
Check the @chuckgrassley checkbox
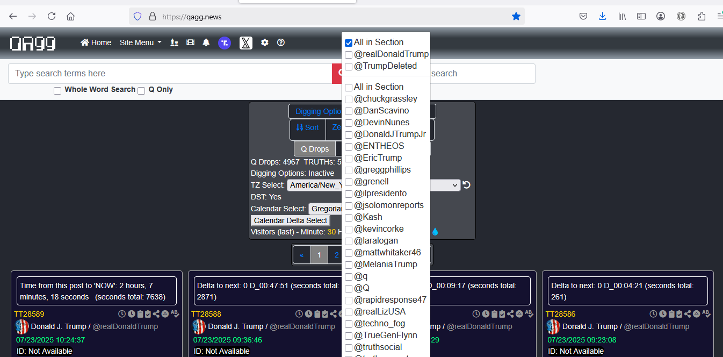pyautogui.click(x=349, y=99)
